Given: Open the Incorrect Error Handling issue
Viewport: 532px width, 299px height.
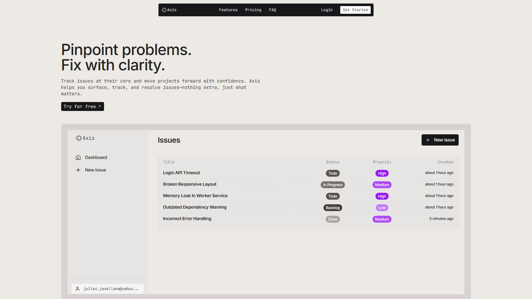Looking at the screenshot, I should (x=187, y=219).
